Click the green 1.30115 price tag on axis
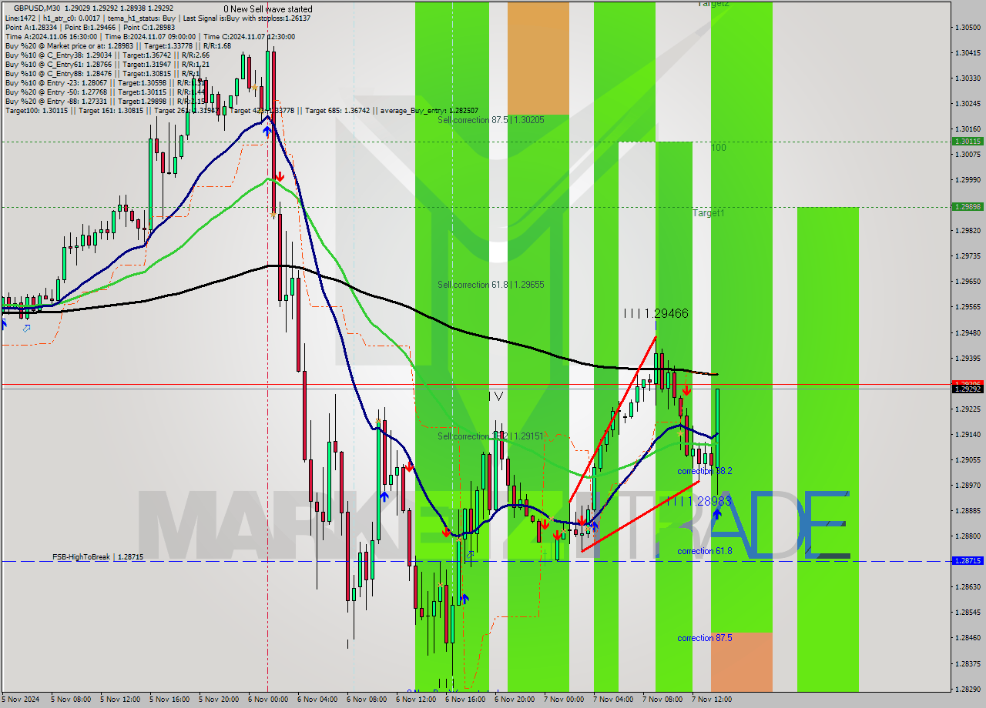 pos(968,142)
